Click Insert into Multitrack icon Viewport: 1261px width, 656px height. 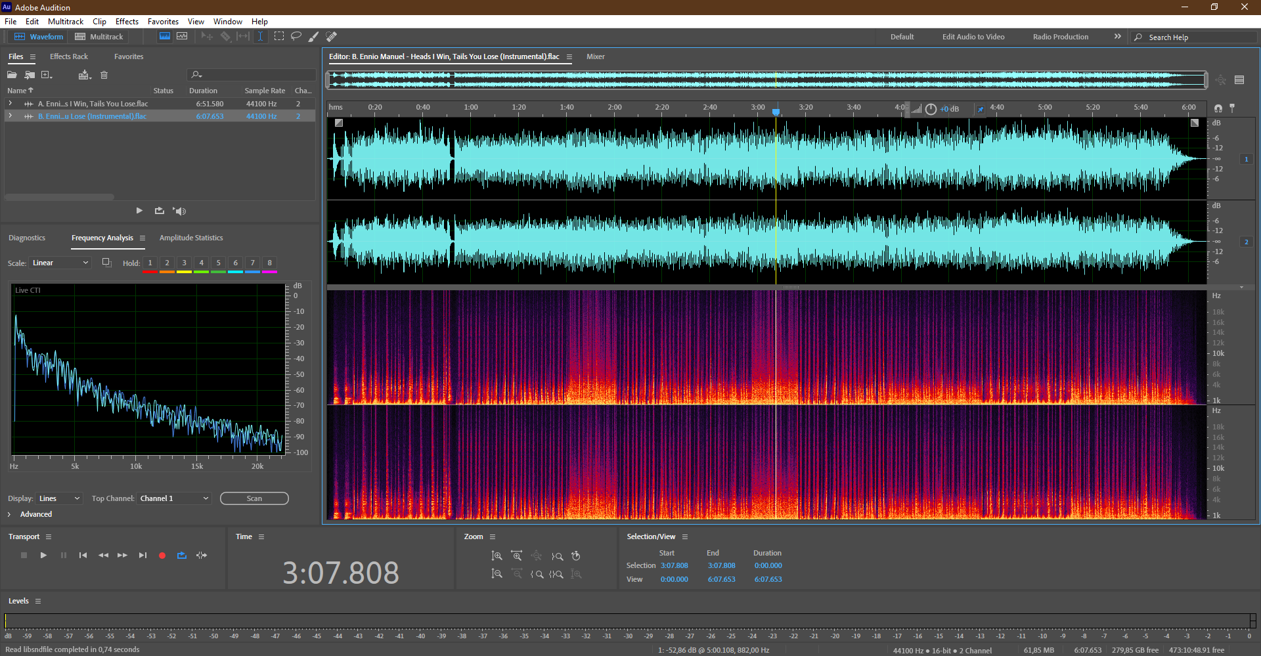tap(84, 75)
